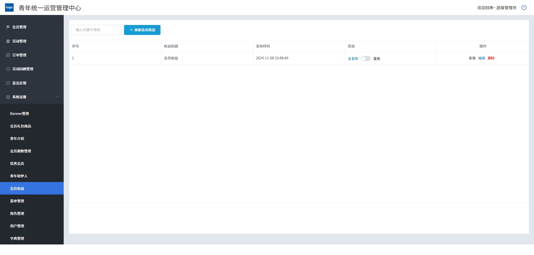This screenshot has height=255, width=534.
Task: Click the 系统设置 menu label
Action: (19, 97)
